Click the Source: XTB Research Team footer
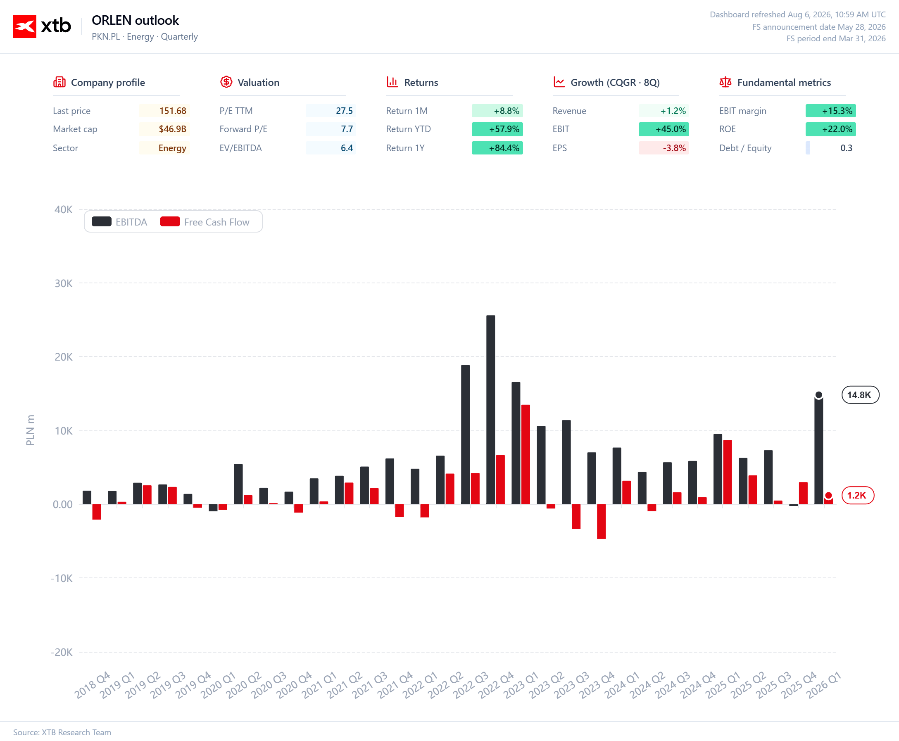 tap(62, 732)
